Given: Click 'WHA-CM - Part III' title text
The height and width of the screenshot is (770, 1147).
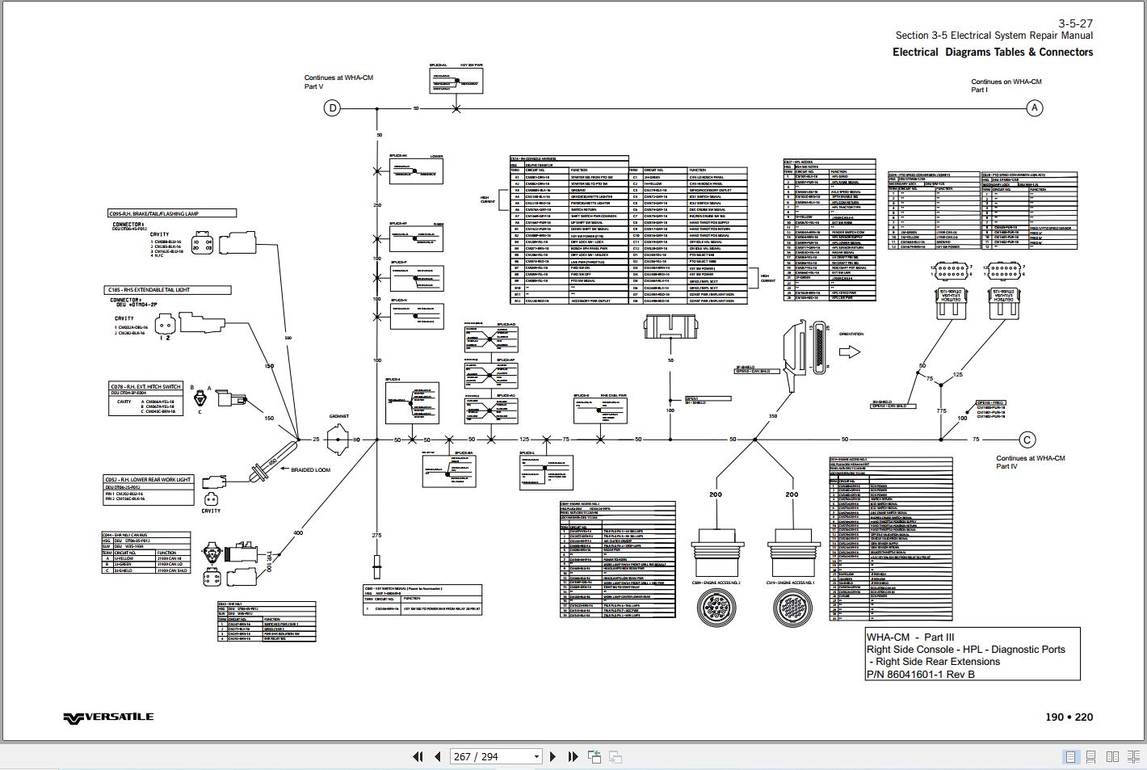Looking at the screenshot, I should coord(910,637).
